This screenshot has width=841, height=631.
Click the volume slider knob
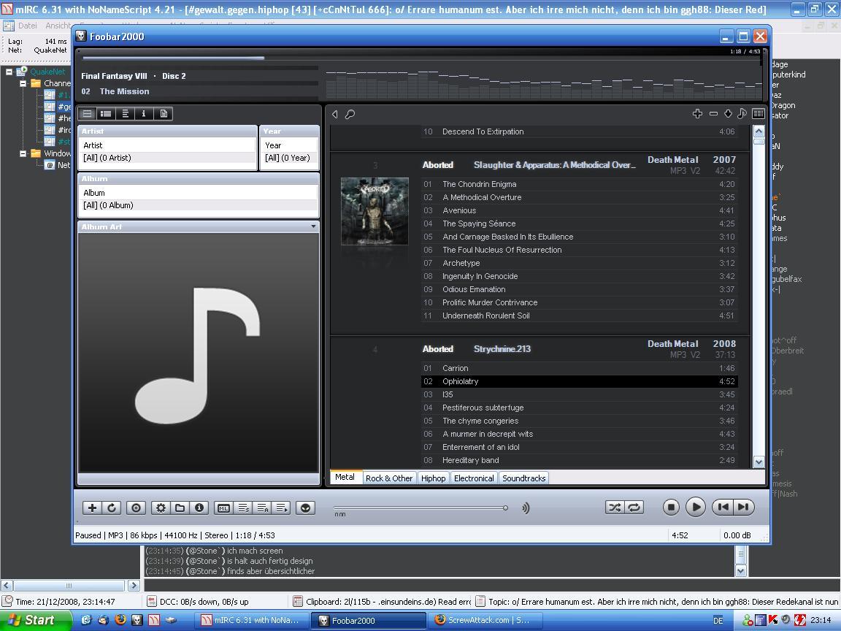pyautogui.click(x=505, y=508)
